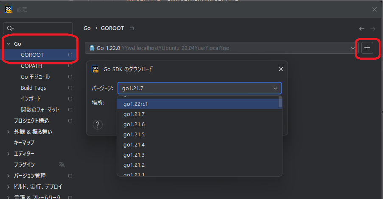Expand the 外観 & 振る舞い node

[x=8, y=132]
